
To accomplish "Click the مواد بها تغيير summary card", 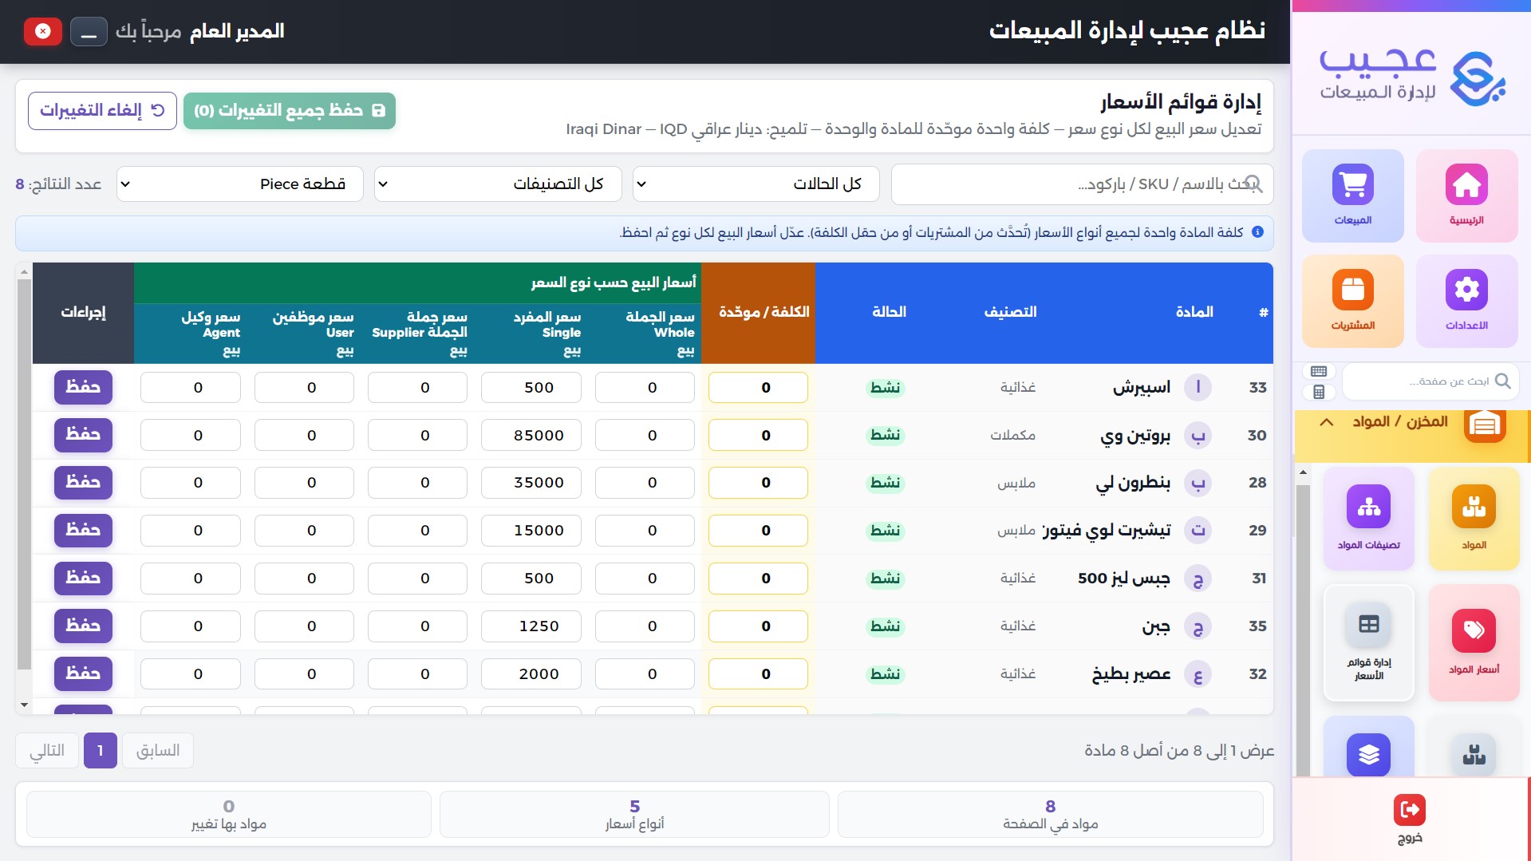I will click(229, 815).
